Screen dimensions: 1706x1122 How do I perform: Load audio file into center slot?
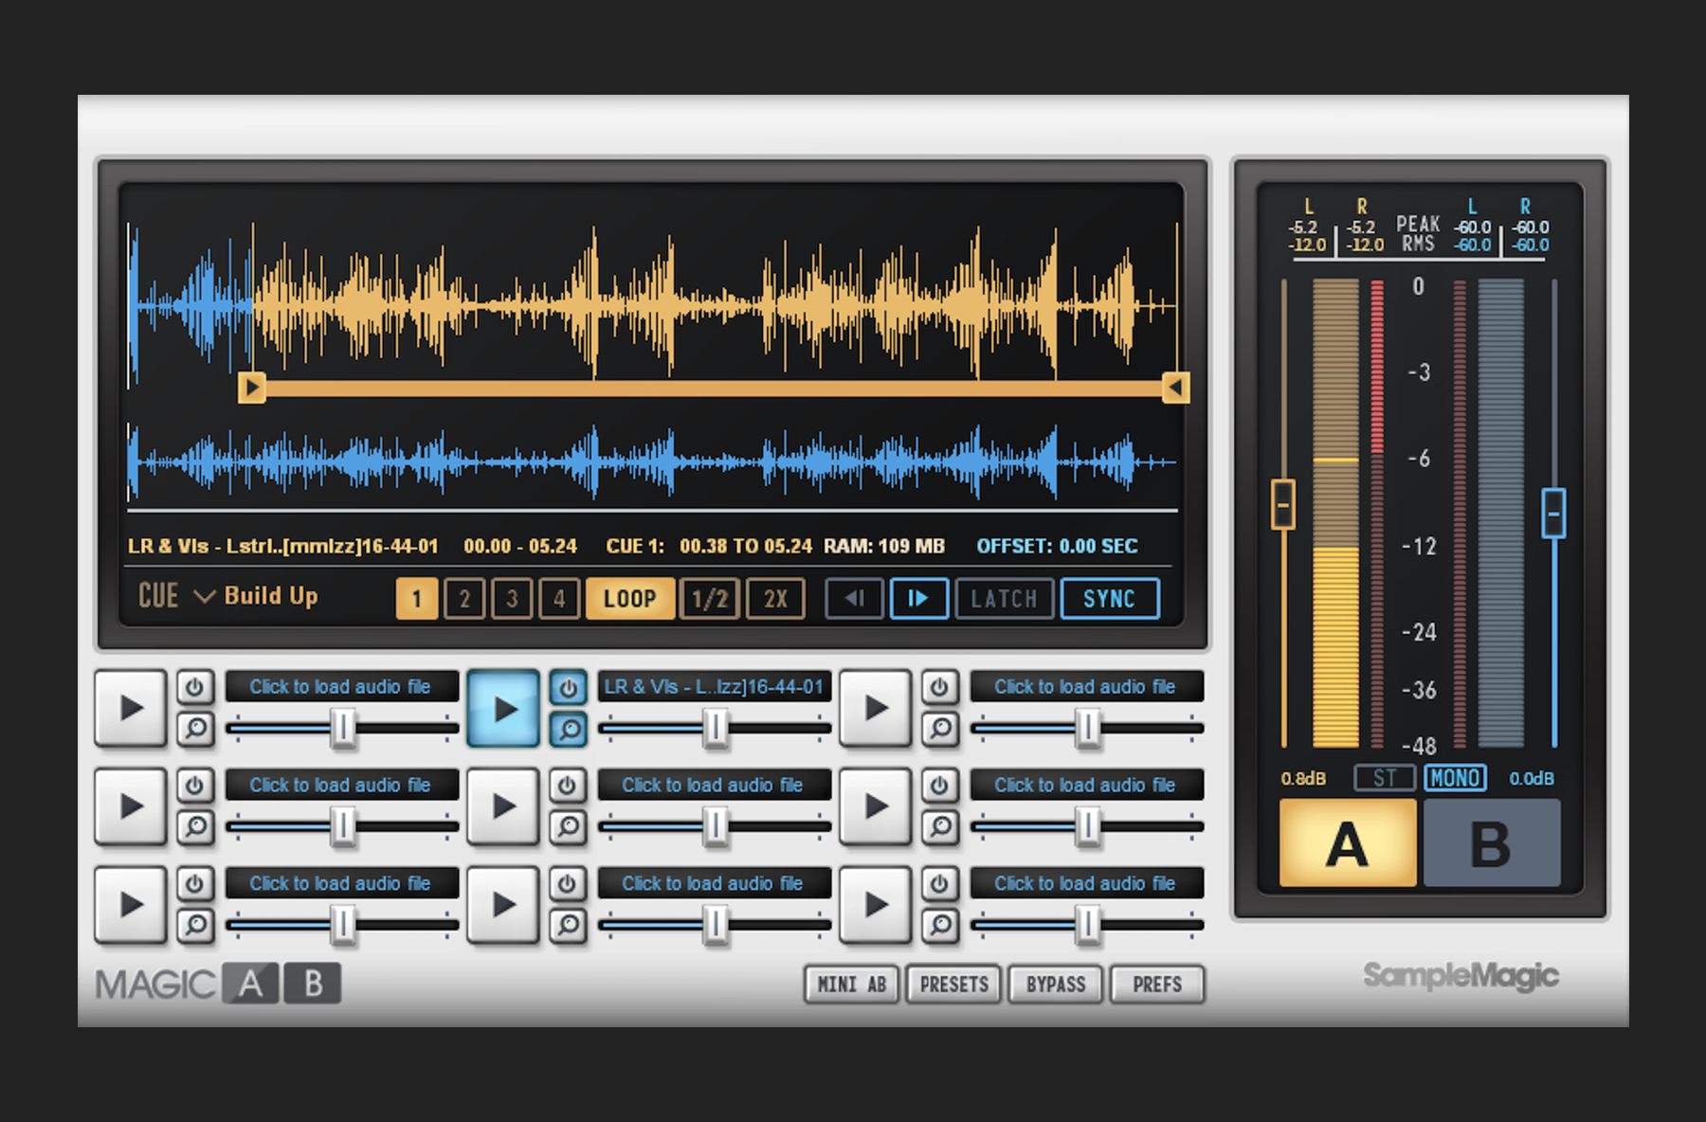pyautogui.click(x=714, y=786)
